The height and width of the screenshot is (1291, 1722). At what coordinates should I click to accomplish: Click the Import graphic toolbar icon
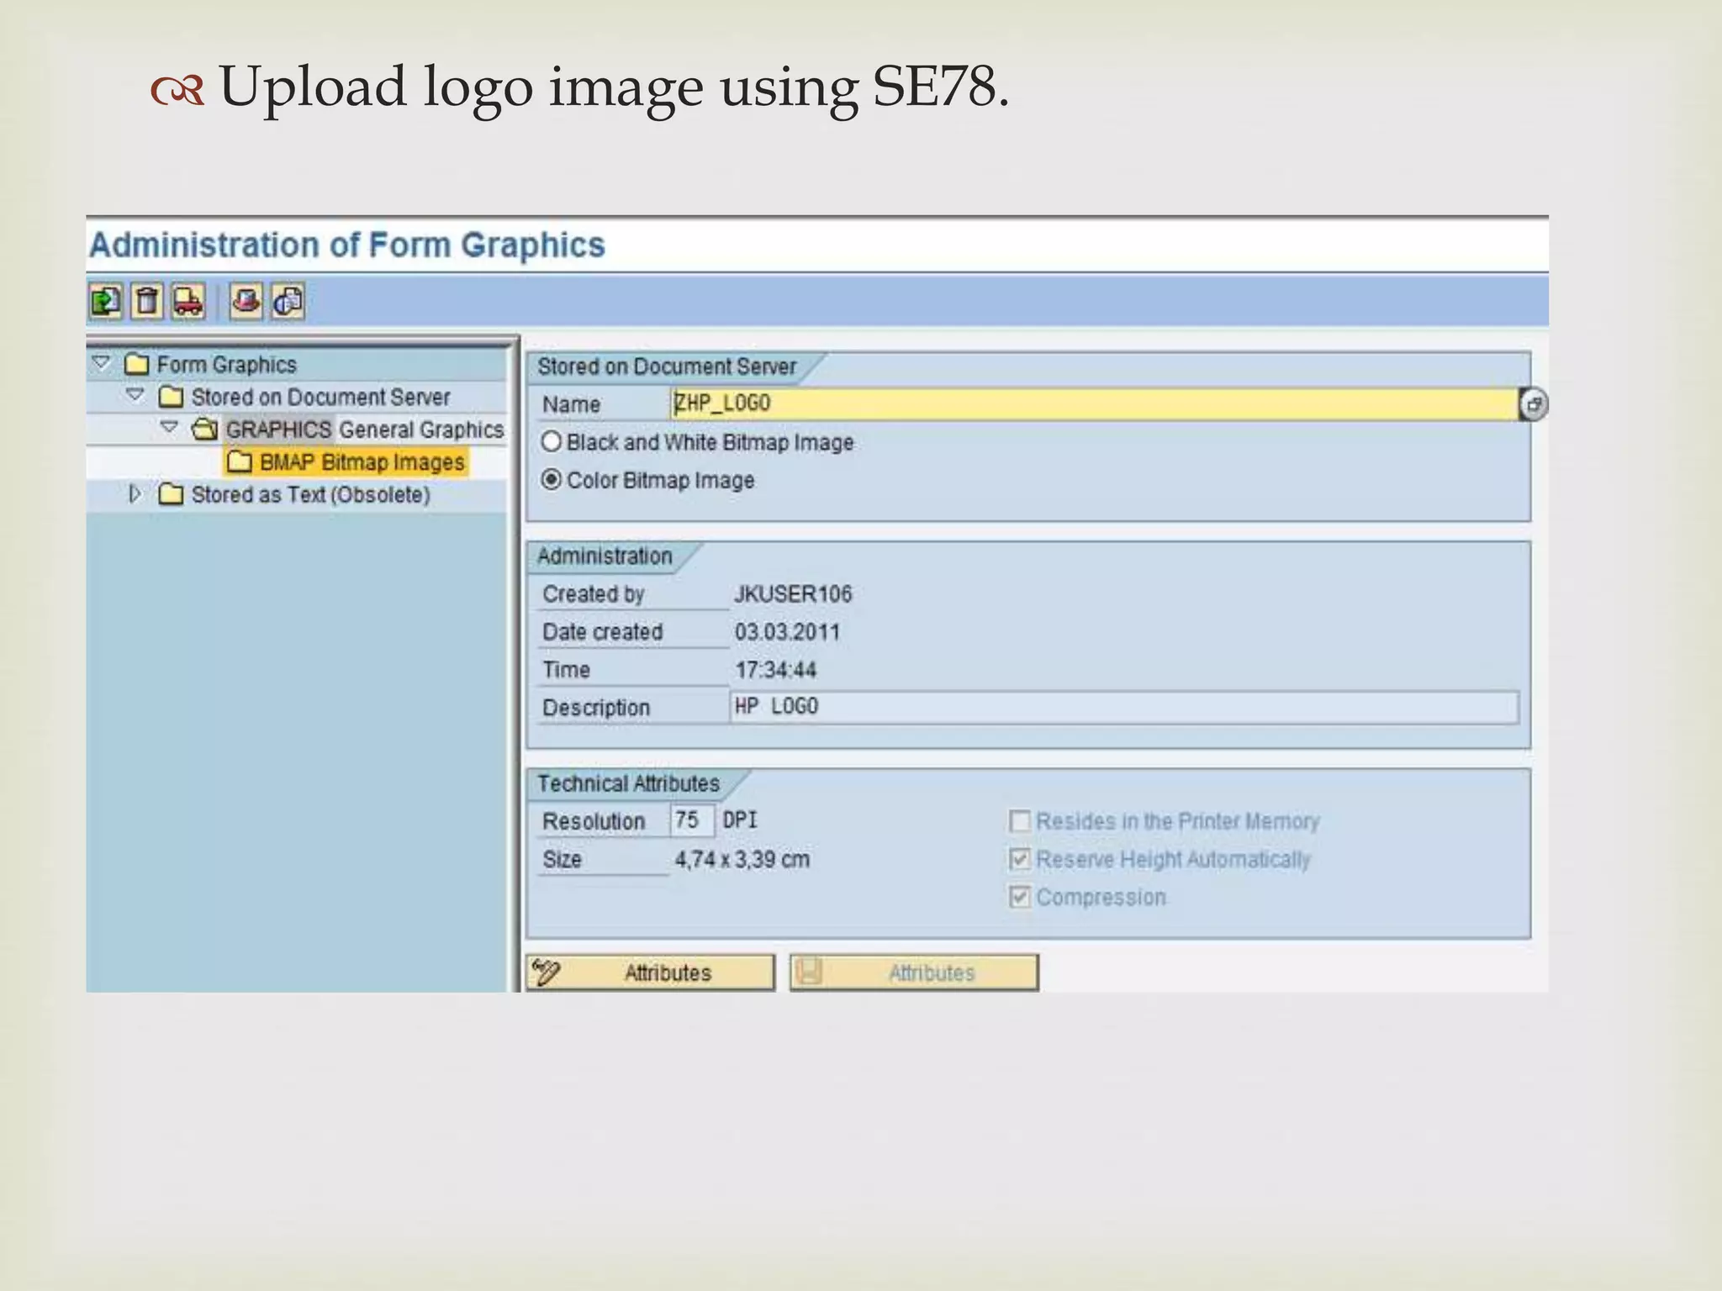(106, 301)
